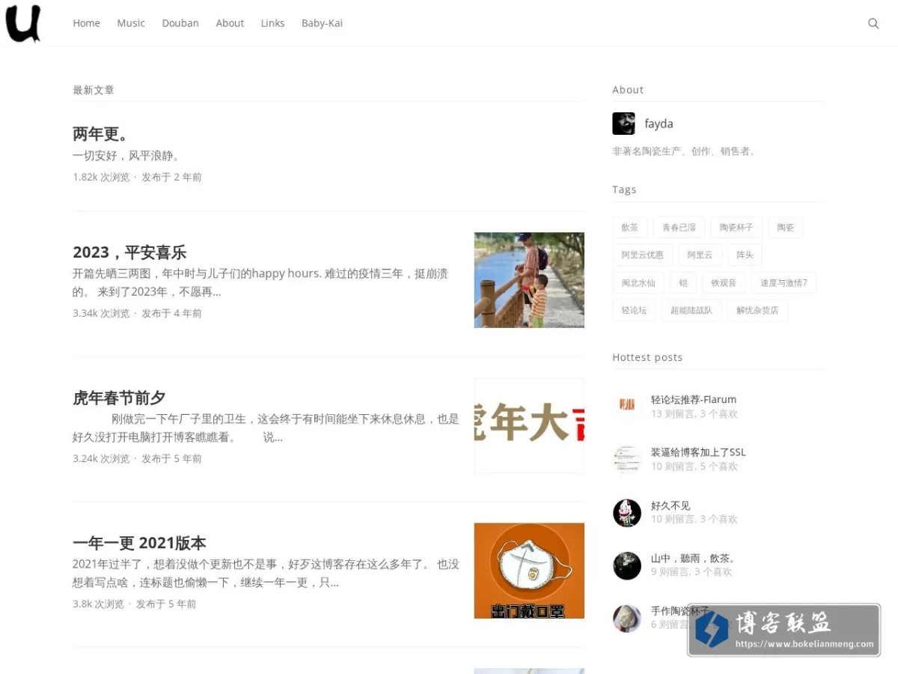Select the 阿里云 tag

[x=700, y=255]
